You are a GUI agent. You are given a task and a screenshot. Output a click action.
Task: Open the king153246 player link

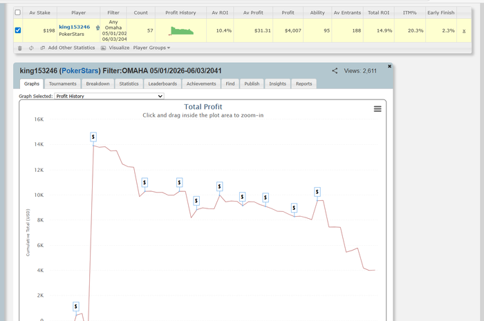75,27
